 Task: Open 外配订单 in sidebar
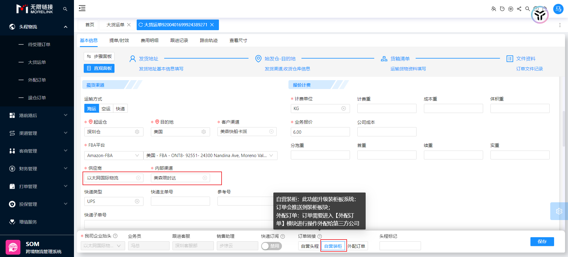(x=37, y=80)
